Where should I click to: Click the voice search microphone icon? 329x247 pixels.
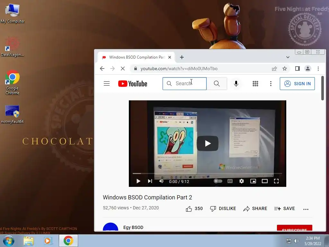pyautogui.click(x=236, y=84)
